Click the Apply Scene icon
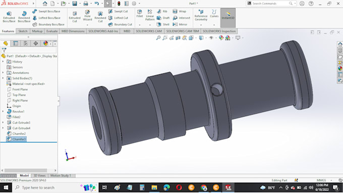 point(227,38)
